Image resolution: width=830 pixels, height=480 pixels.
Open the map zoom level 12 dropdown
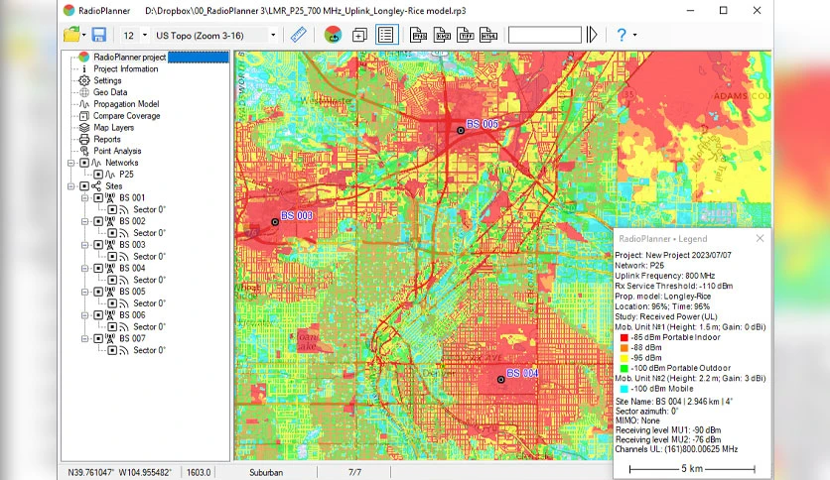pyautogui.click(x=145, y=36)
